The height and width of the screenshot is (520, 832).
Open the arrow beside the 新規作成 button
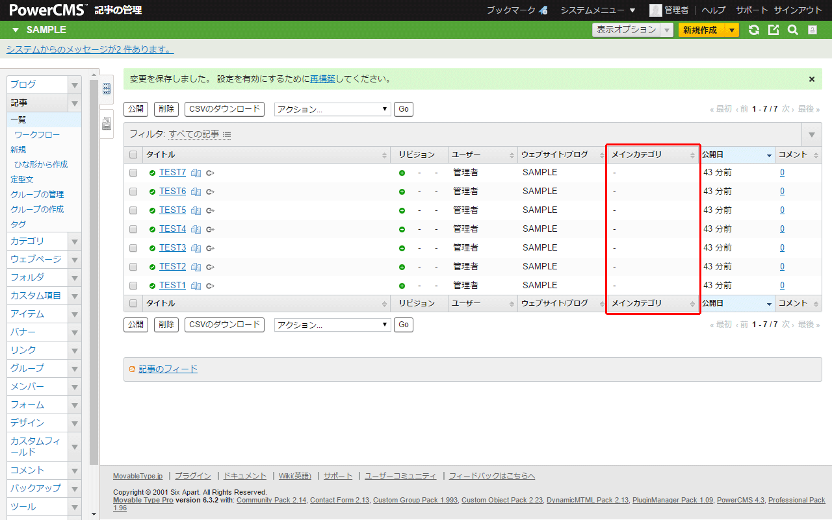[732, 30]
